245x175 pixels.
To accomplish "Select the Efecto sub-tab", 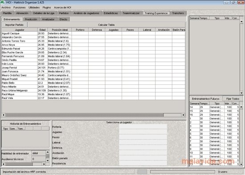I will [63, 20].
